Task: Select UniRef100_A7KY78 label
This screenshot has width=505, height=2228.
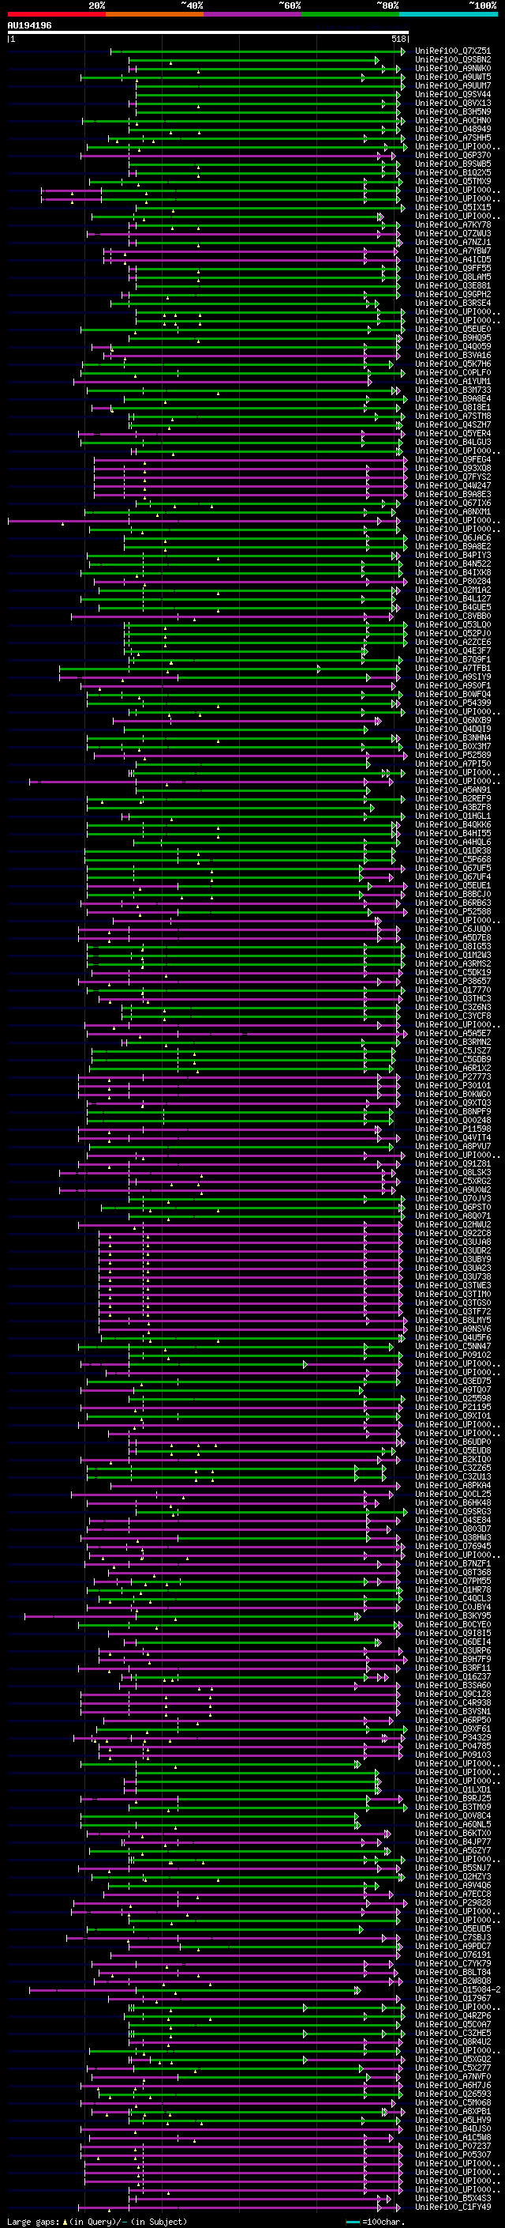Action: pyautogui.click(x=453, y=225)
